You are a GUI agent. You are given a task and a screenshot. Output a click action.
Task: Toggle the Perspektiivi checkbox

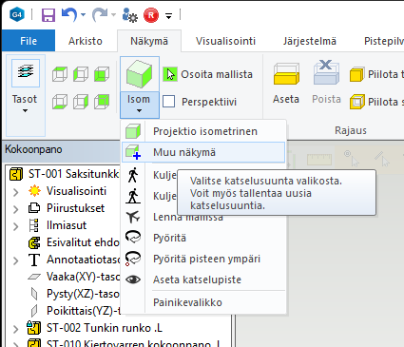coord(168,102)
